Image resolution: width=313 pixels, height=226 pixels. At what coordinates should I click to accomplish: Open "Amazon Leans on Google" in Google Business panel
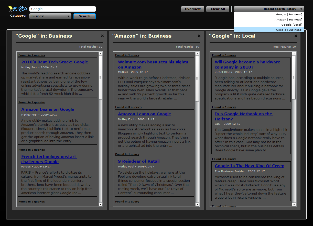(x=48, y=109)
